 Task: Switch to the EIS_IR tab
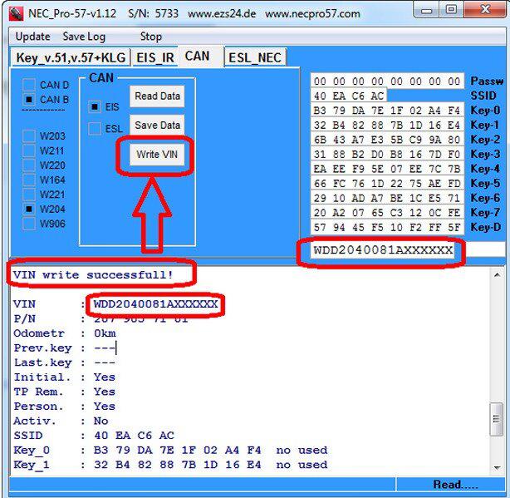[x=155, y=57]
